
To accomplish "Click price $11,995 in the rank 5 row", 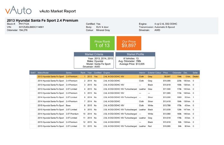I will (x=167, y=93).
